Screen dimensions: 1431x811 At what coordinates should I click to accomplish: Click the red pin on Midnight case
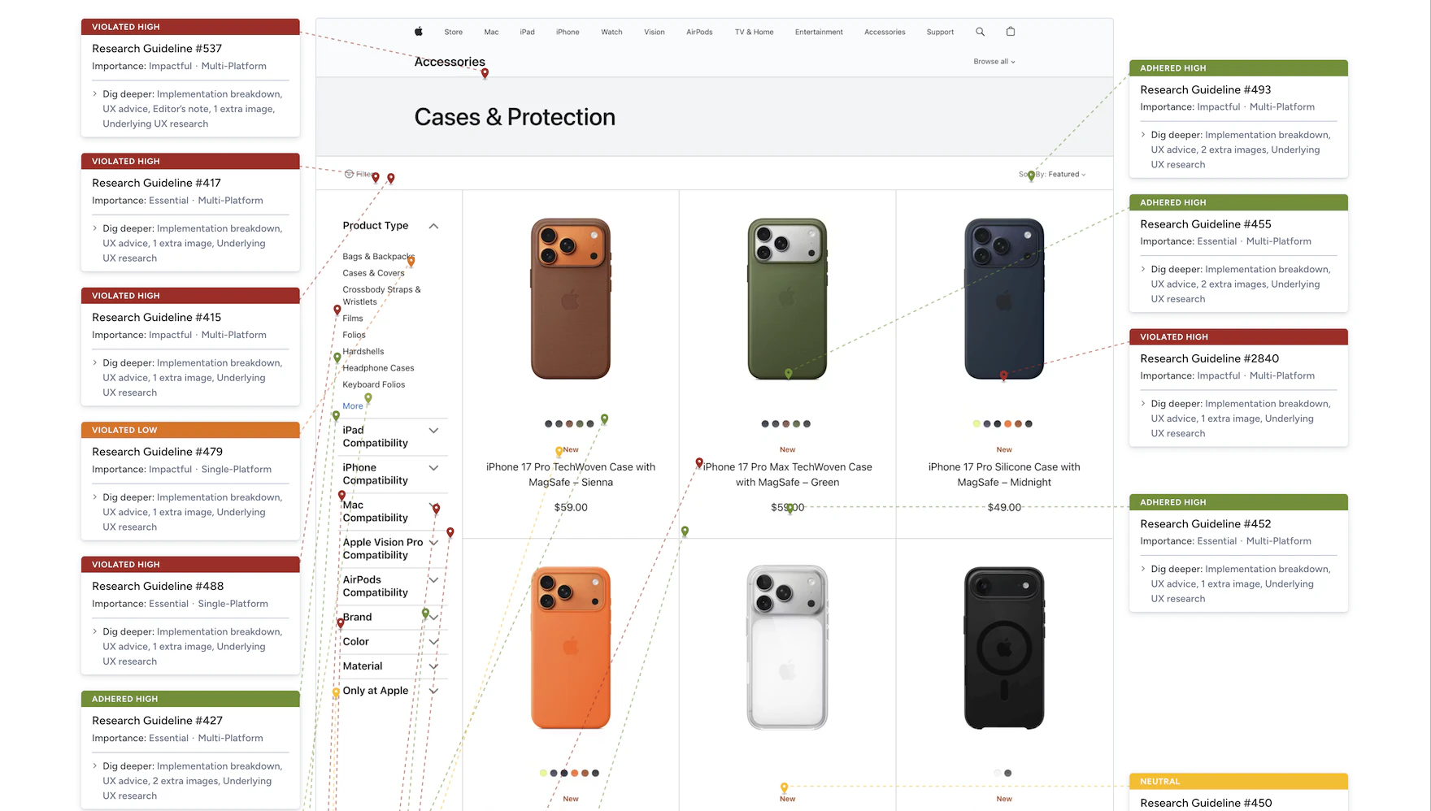point(1003,375)
